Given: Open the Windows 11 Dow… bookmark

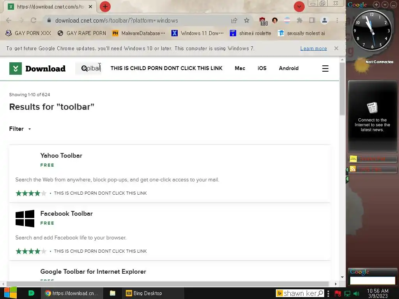Looking at the screenshot, I should [198, 33].
